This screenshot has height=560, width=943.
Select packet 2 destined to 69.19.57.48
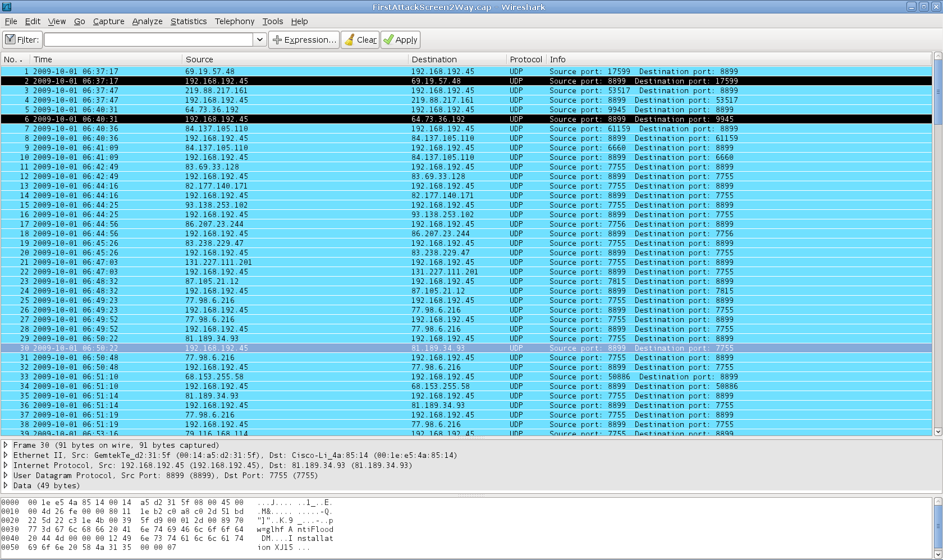coord(466,81)
